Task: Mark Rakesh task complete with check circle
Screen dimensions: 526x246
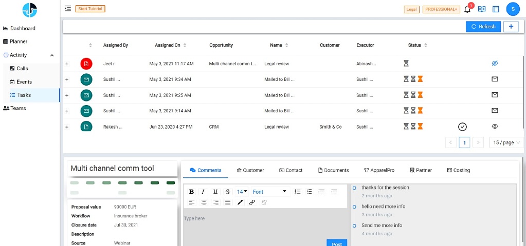Action: coord(463,127)
